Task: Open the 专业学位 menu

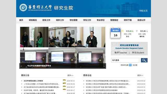Action: pos(100,20)
